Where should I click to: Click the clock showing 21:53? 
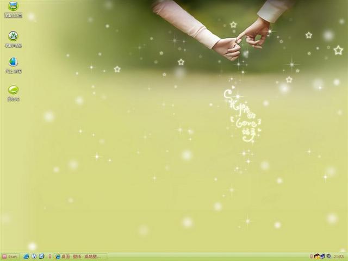[x=339, y=257]
